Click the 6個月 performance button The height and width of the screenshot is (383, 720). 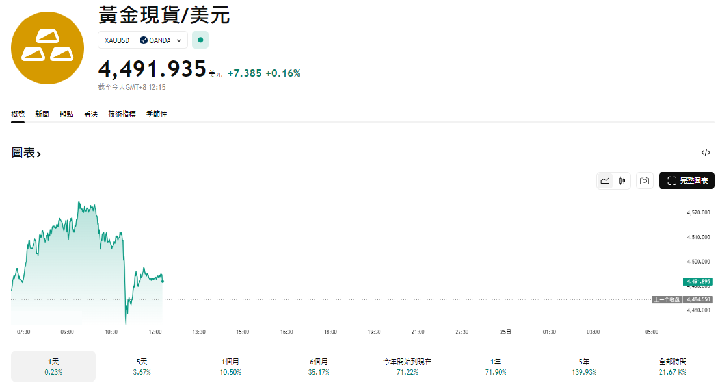point(319,365)
